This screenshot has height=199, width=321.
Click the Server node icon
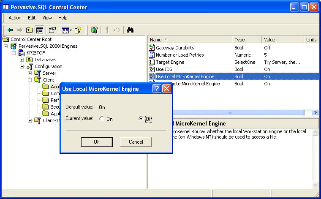[38, 73]
